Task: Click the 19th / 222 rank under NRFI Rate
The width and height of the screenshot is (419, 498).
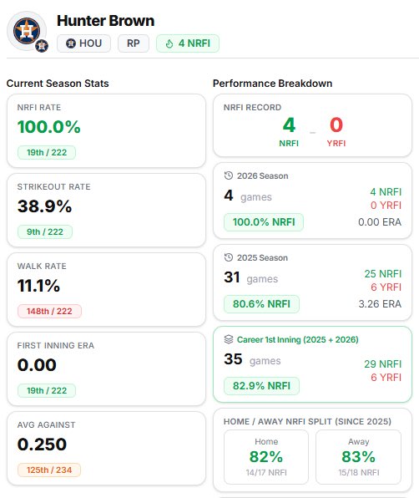Action: point(47,152)
